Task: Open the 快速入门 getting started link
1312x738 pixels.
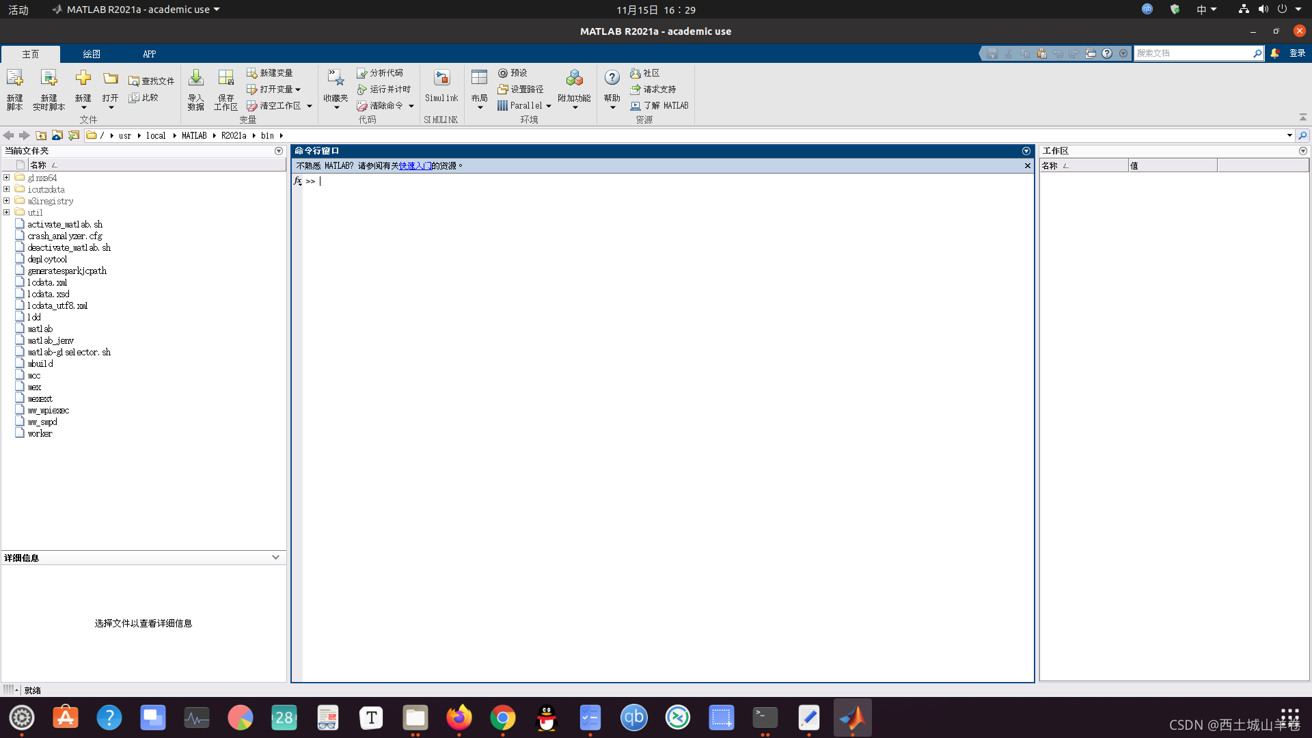Action: (x=416, y=165)
